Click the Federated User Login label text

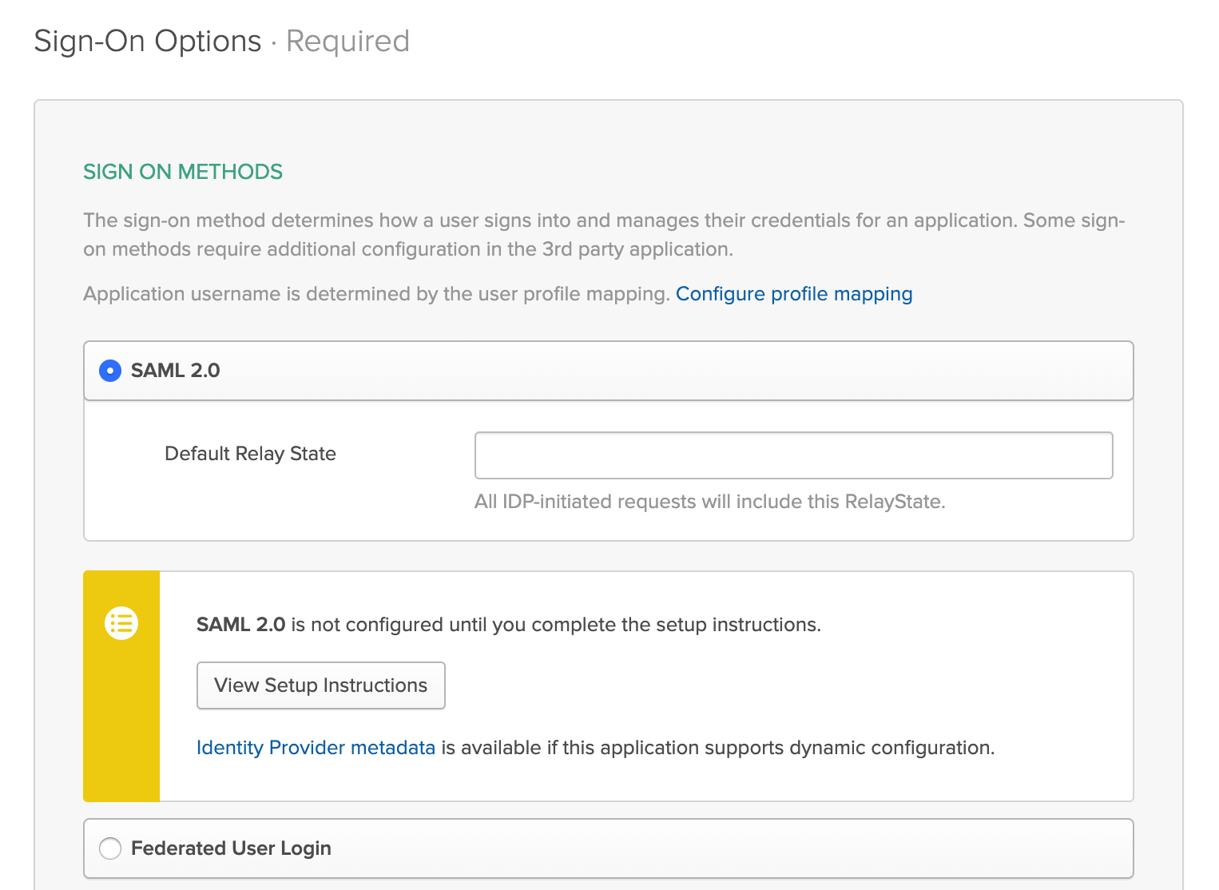(231, 848)
